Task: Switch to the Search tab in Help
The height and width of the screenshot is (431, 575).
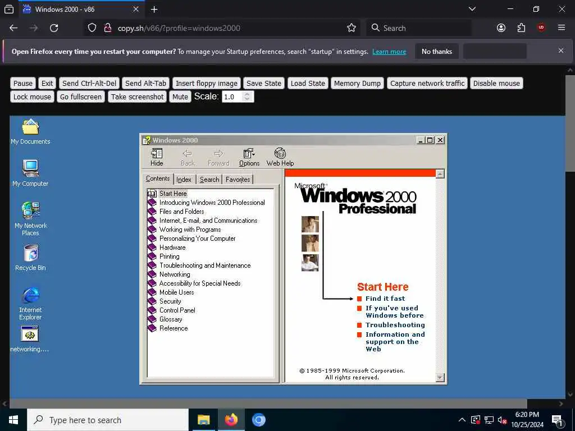Action: (209, 179)
